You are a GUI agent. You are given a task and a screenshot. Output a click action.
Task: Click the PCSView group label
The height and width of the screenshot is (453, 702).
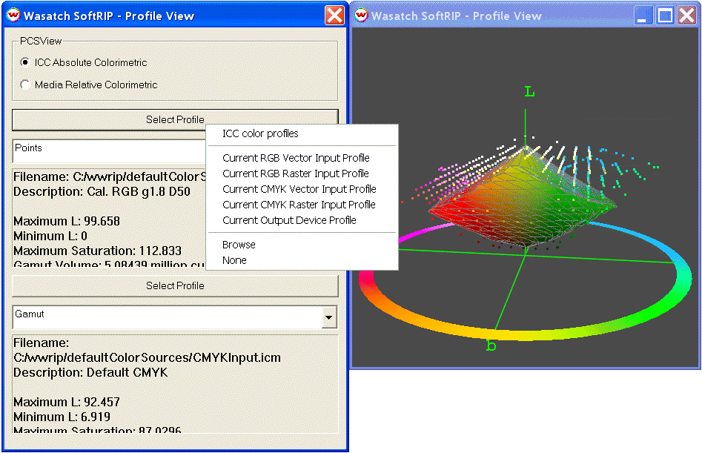point(41,42)
